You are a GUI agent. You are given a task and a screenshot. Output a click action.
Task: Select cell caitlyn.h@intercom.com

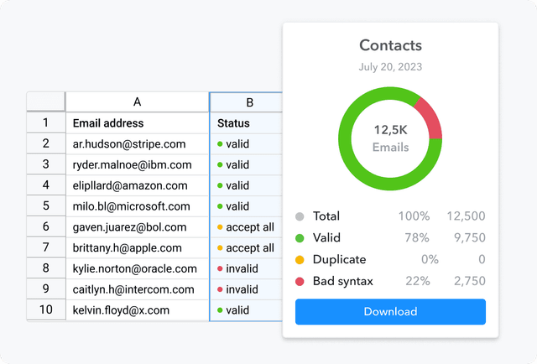point(138,289)
